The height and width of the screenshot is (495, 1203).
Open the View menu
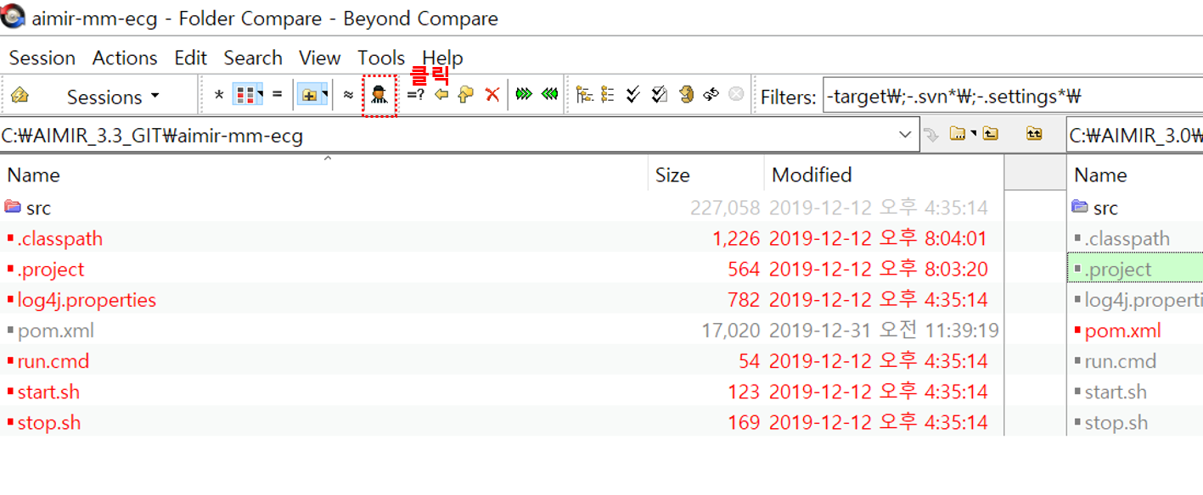click(320, 58)
